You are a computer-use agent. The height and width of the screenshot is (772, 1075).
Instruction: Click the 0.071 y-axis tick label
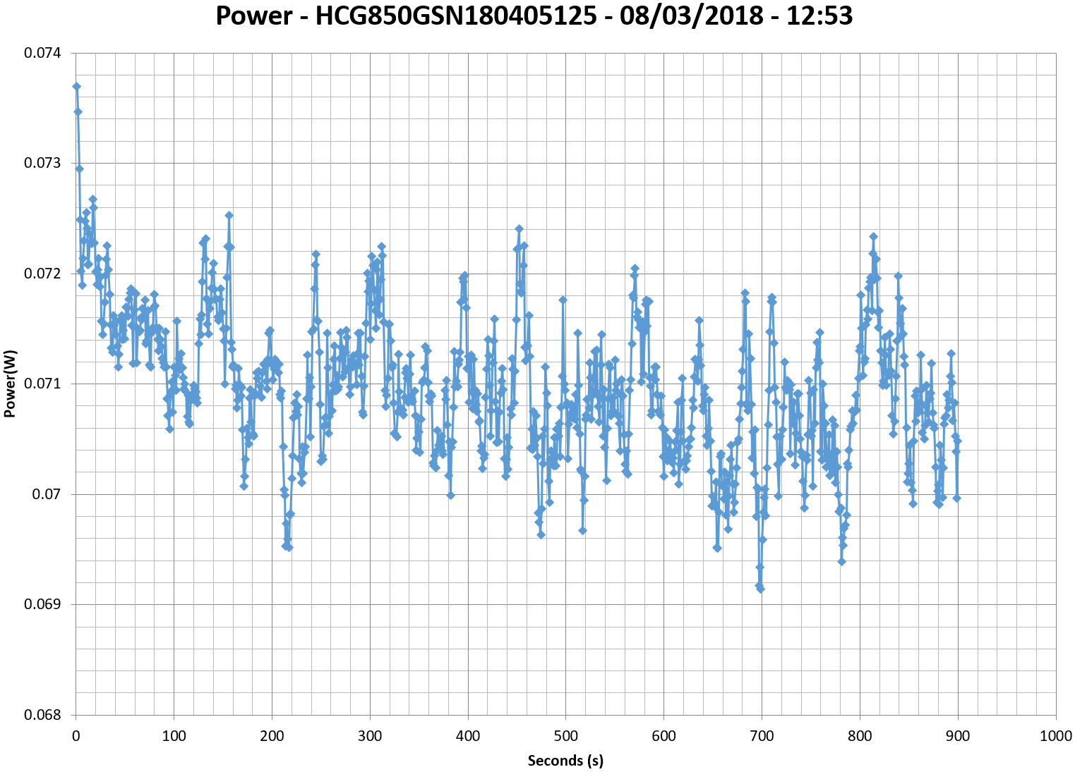click(42, 384)
